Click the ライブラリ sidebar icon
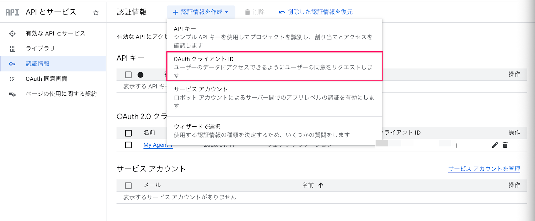 pos(12,49)
